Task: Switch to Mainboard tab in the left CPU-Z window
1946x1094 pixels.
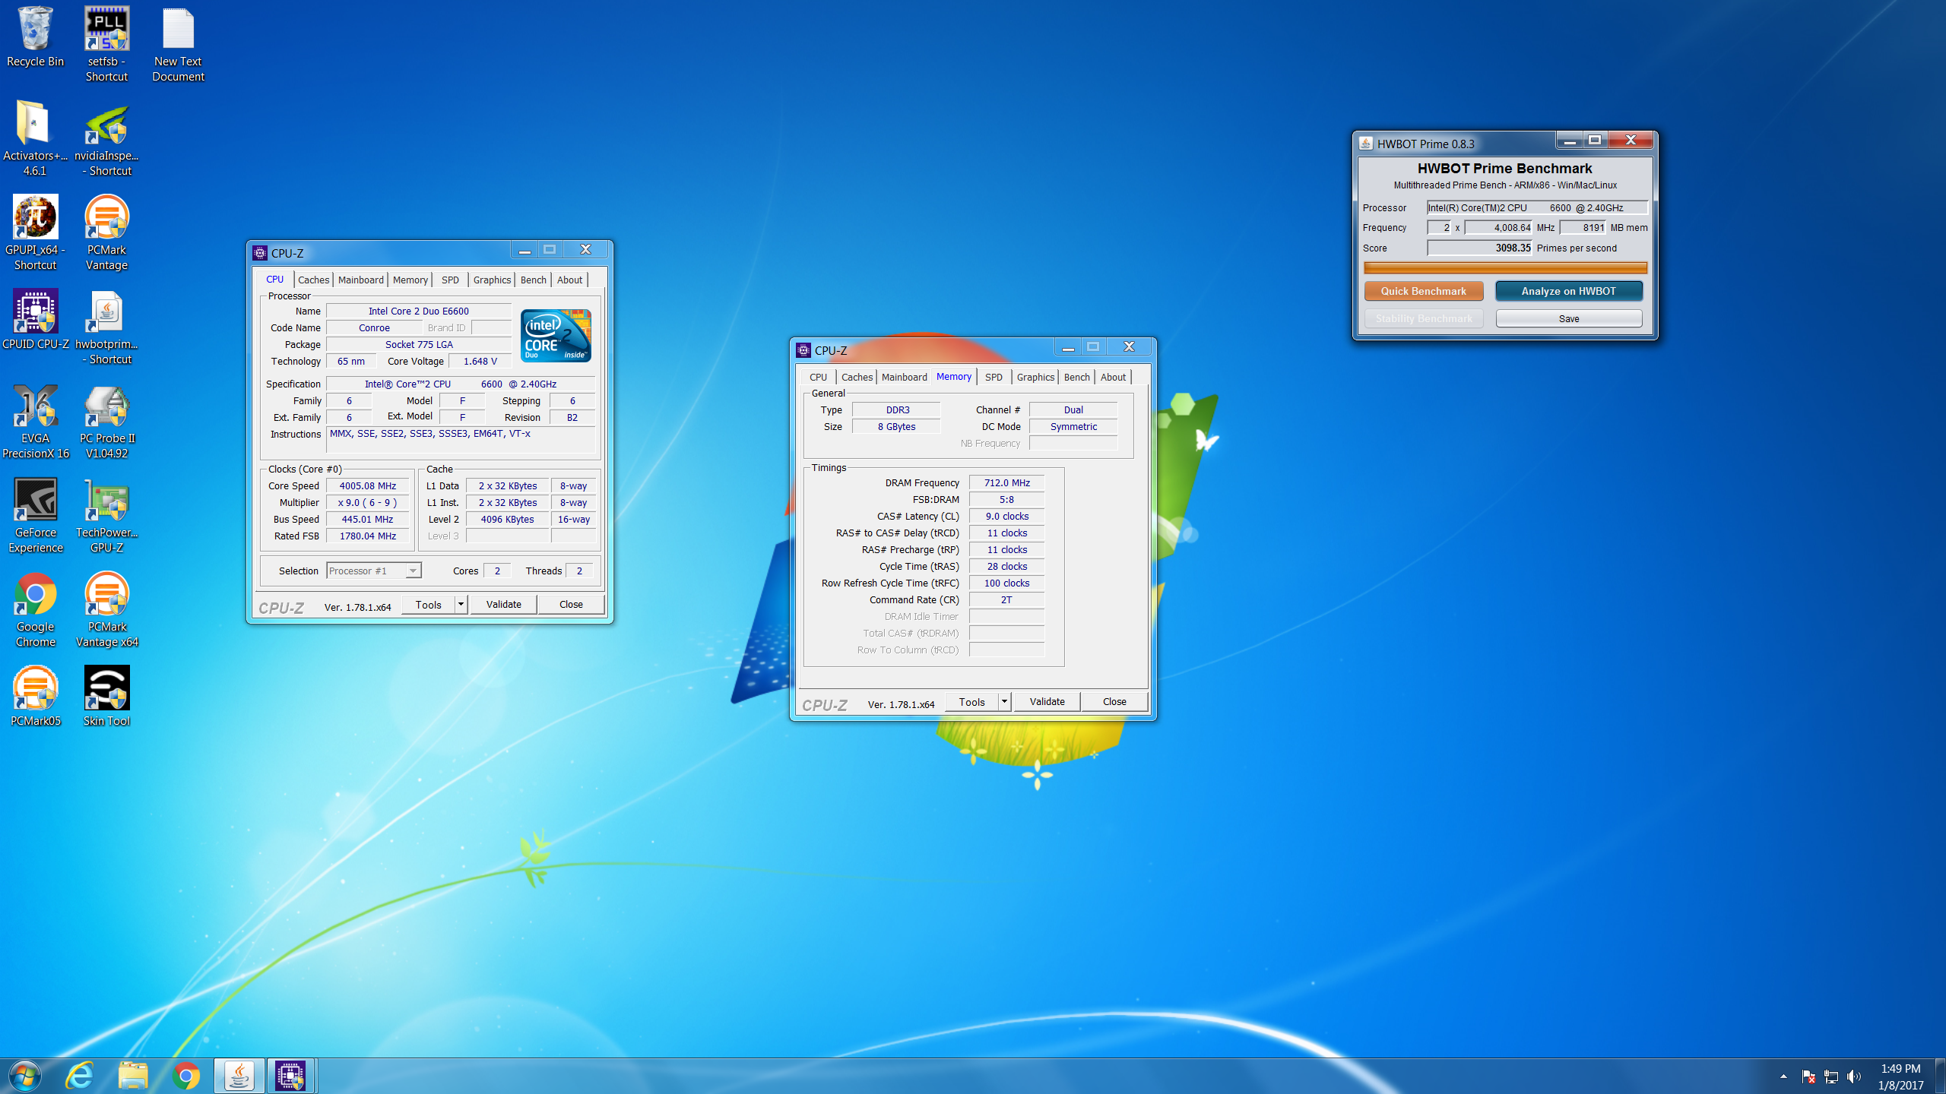Action: pyautogui.click(x=360, y=280)
